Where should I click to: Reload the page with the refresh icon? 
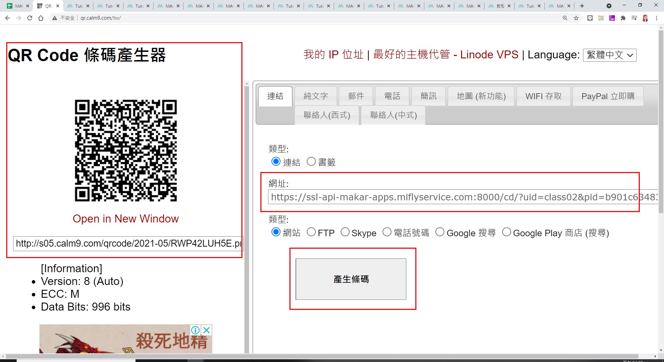pyautogui.click(x=30, y=18)
